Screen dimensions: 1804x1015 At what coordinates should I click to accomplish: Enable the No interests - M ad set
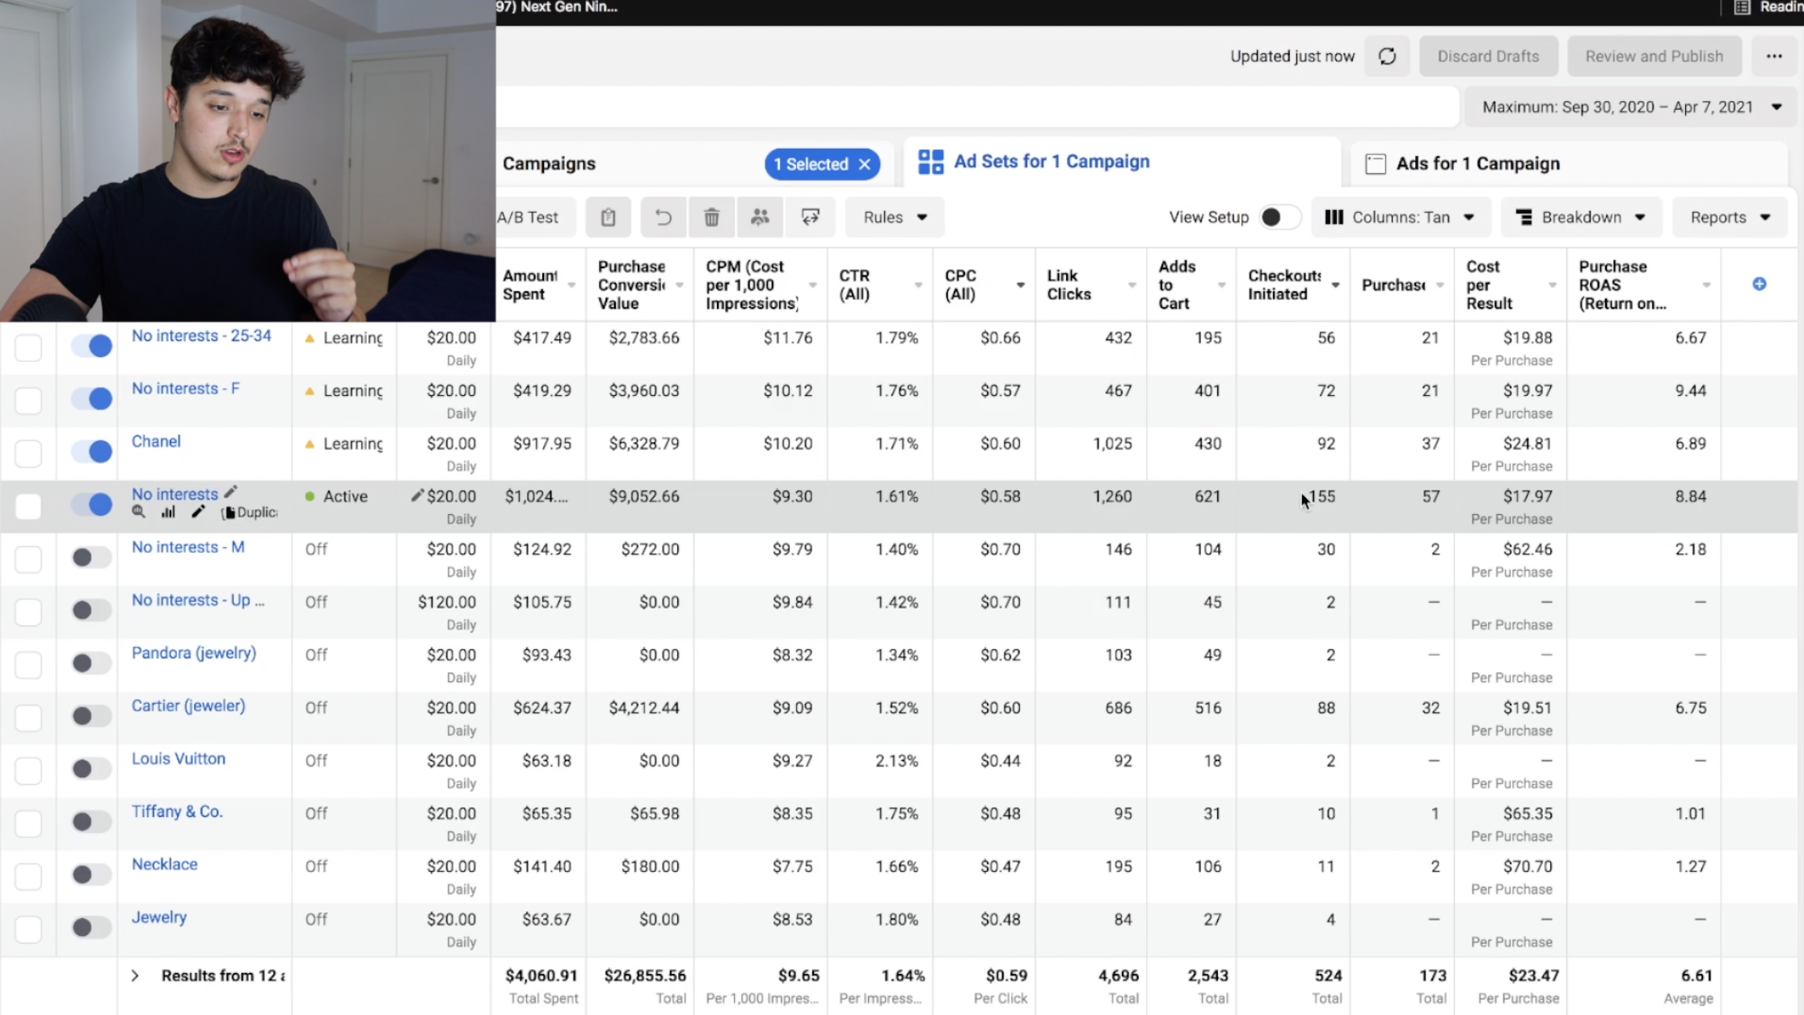(91, 558)
